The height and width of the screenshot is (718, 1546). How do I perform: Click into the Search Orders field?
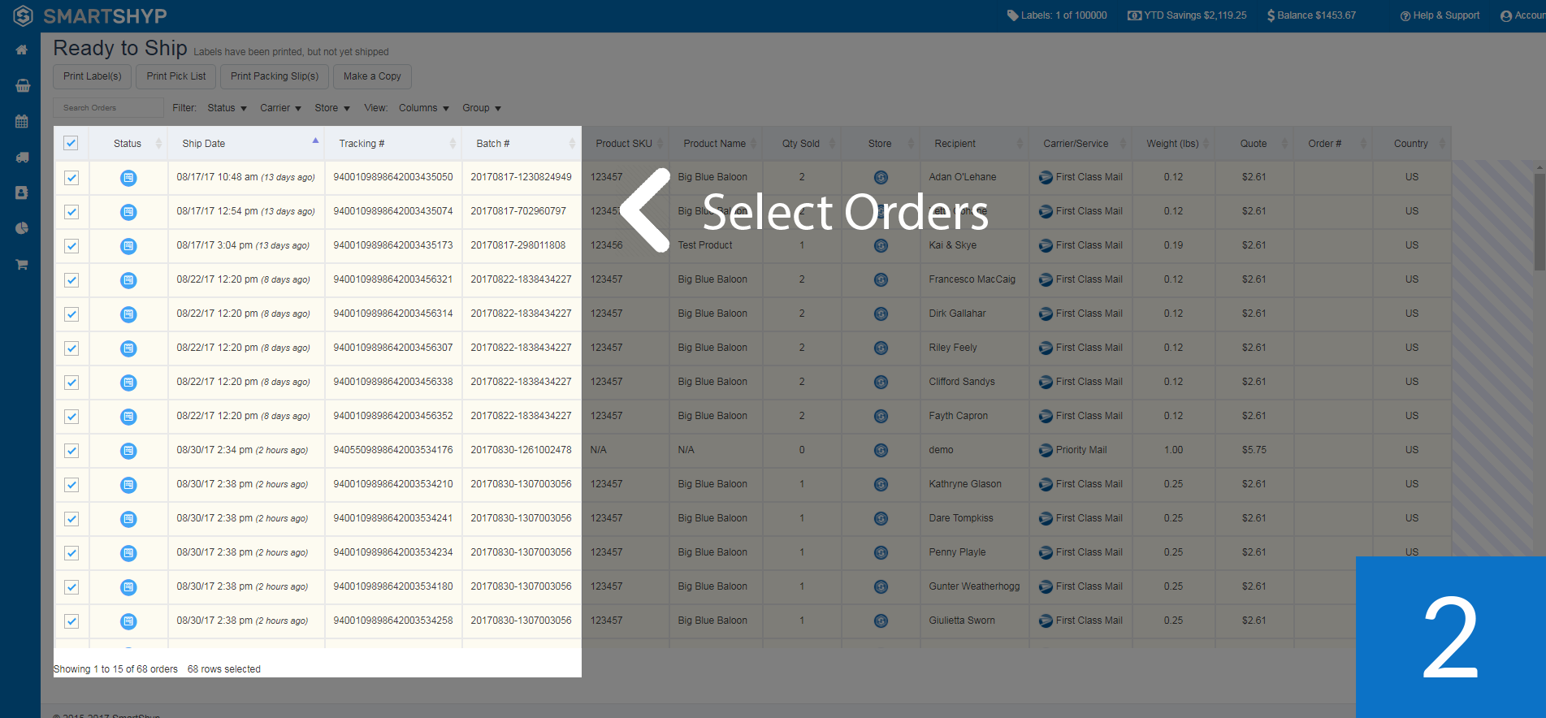[x=109, y=107]
